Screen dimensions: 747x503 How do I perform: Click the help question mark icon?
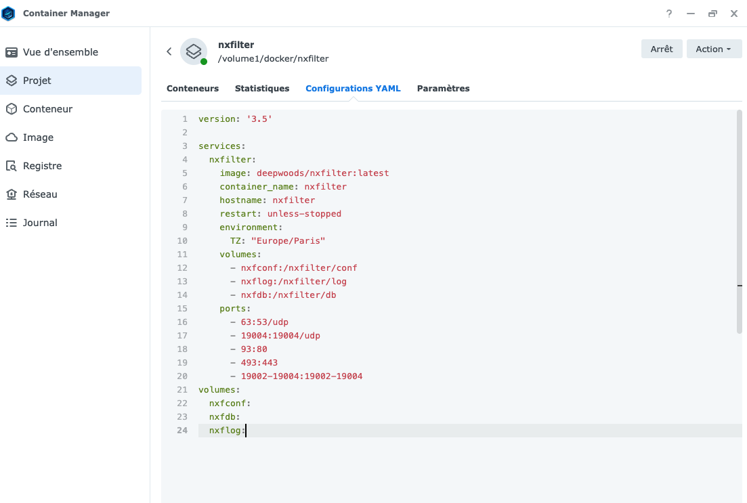tap(669, 14)
